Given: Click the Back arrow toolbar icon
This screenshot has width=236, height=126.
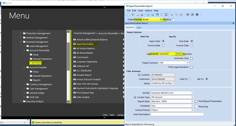Looking at the screenshot, I should (x=188, y=15).
